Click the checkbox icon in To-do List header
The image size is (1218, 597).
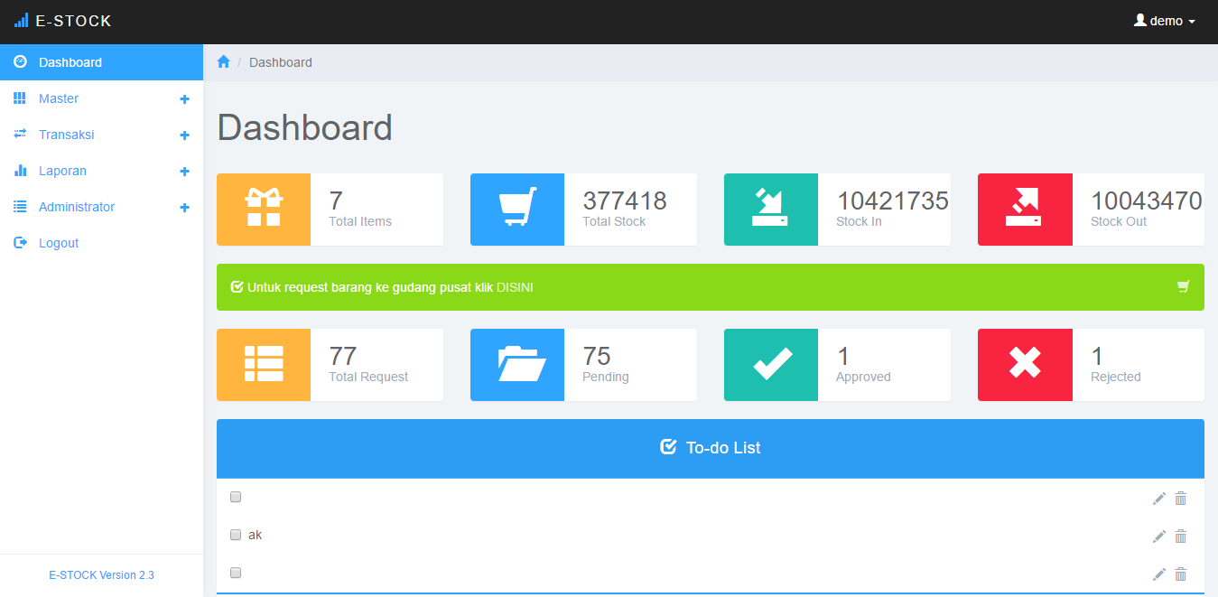[x=668, y=446]
